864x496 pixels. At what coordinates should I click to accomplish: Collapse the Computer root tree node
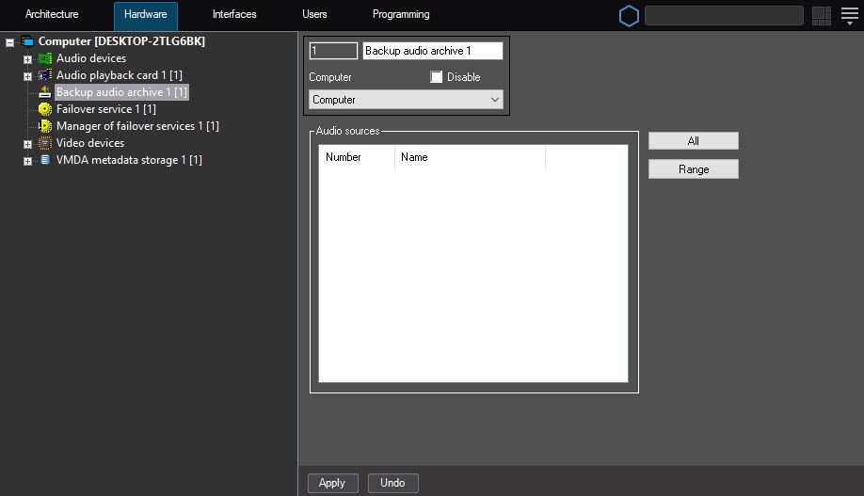click(x=10, y=42)
